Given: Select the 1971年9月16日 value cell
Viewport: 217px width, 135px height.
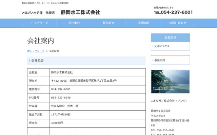Looking at the screenshot, I should pos(97,115).
